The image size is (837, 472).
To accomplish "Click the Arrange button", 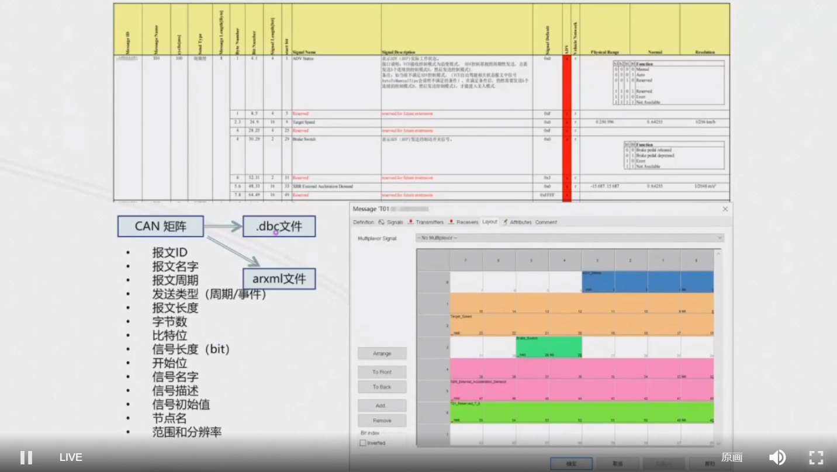I will click(382, 353).
